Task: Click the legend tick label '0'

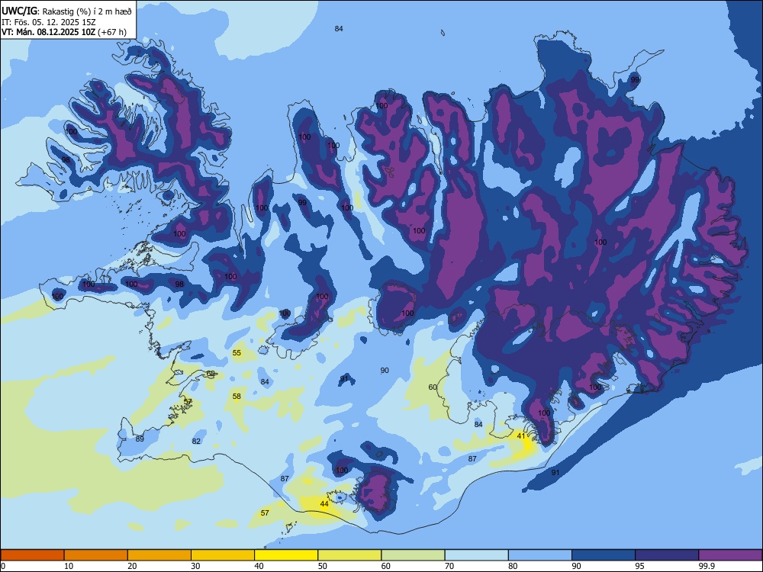Action: tap(4, 566)
